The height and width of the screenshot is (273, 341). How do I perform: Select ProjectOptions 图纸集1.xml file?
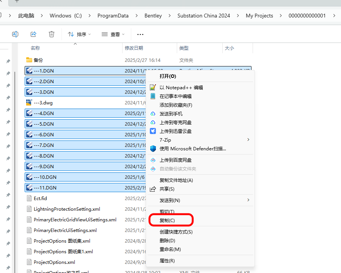tap(63, 251)
